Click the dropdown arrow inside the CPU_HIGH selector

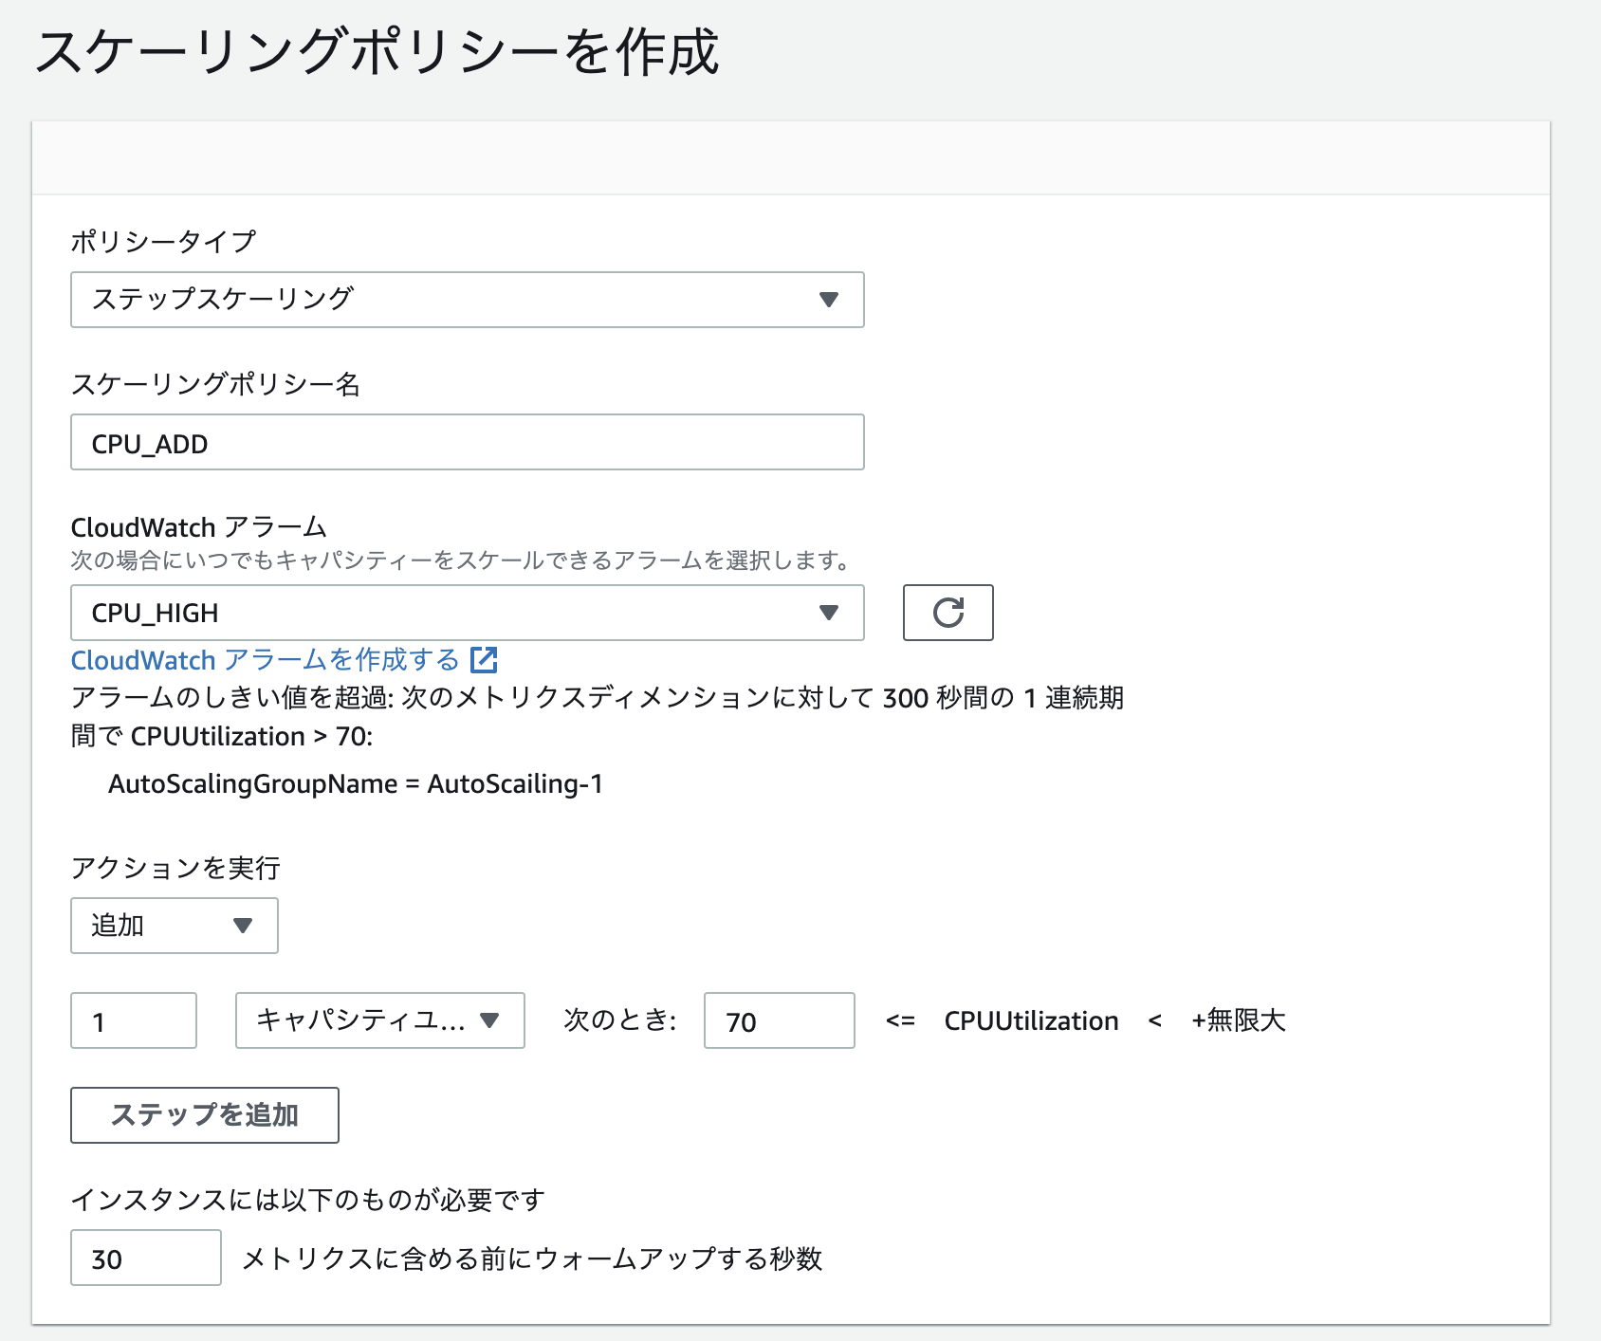830,613
